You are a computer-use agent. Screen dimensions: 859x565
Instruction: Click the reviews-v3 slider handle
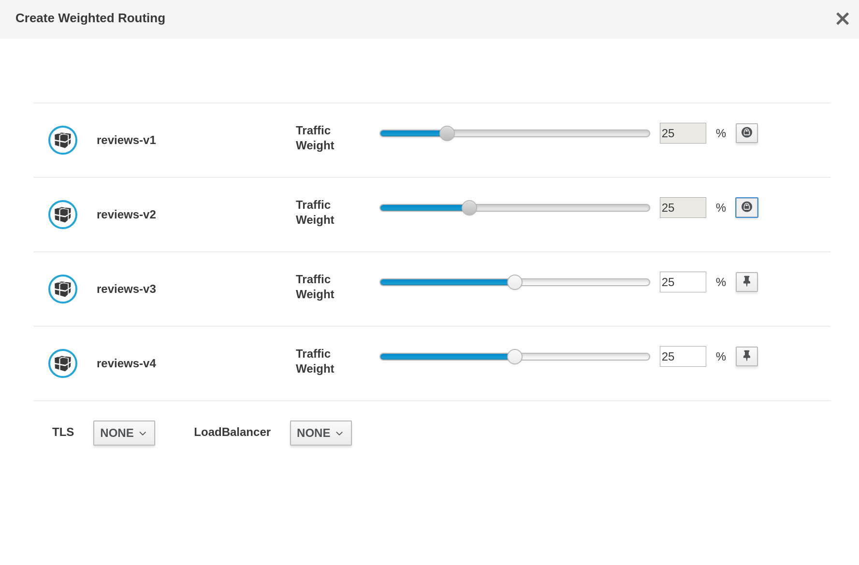click(x=515, y=282)
